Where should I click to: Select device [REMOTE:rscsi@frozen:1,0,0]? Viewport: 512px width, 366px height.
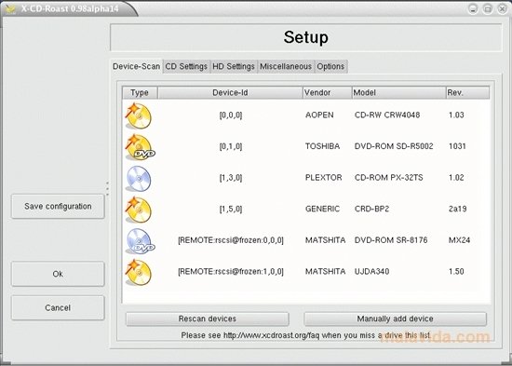(231, 272)
